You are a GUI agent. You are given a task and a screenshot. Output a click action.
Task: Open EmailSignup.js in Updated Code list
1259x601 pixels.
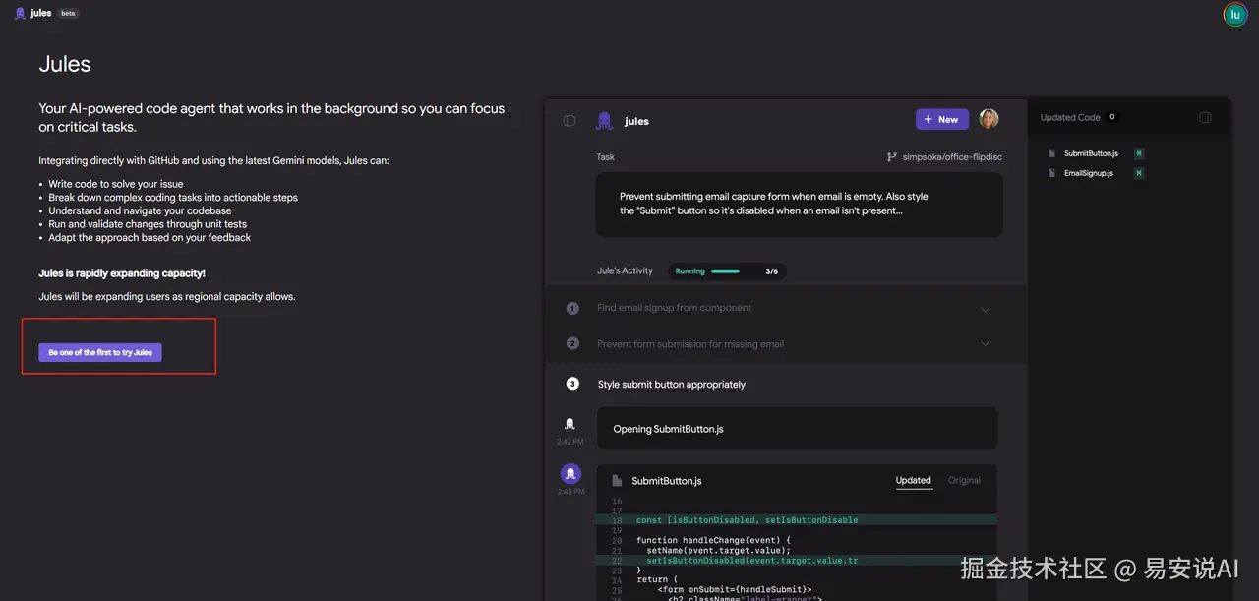coord(1088,174)
